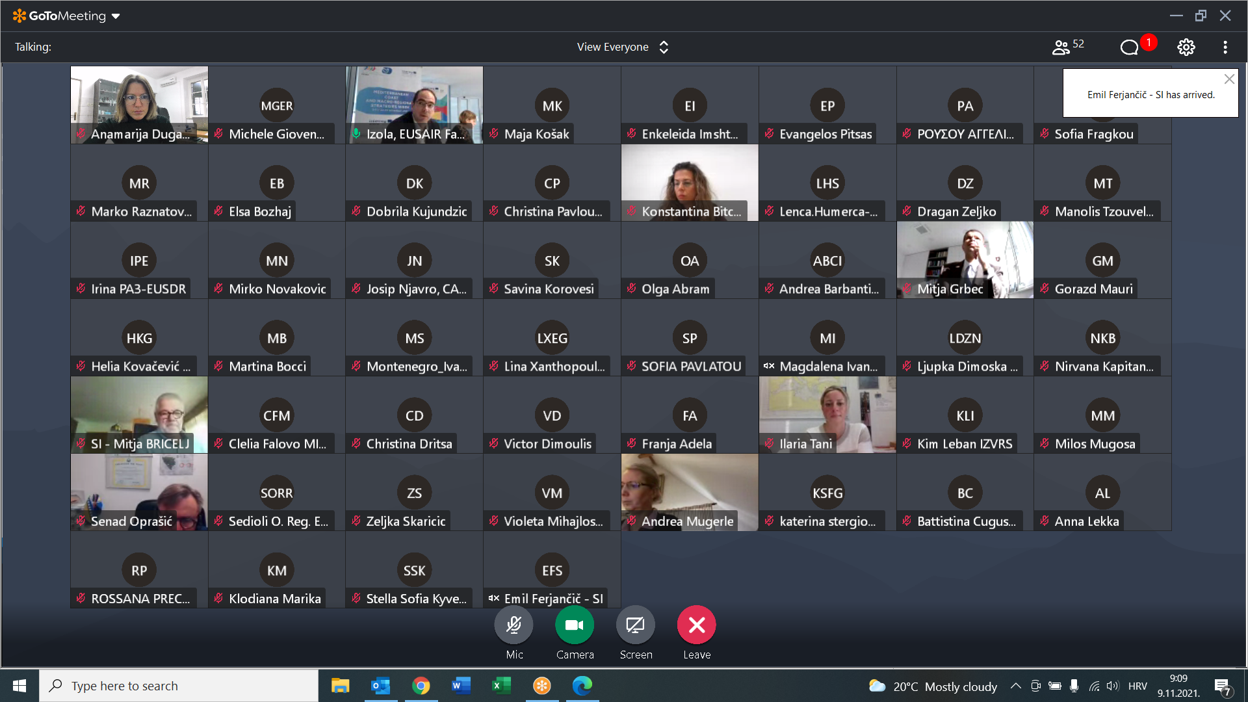Viewport: 1248px width, 702px height.
Task: Toggle Screen sharing
Action: pos(635,625)
